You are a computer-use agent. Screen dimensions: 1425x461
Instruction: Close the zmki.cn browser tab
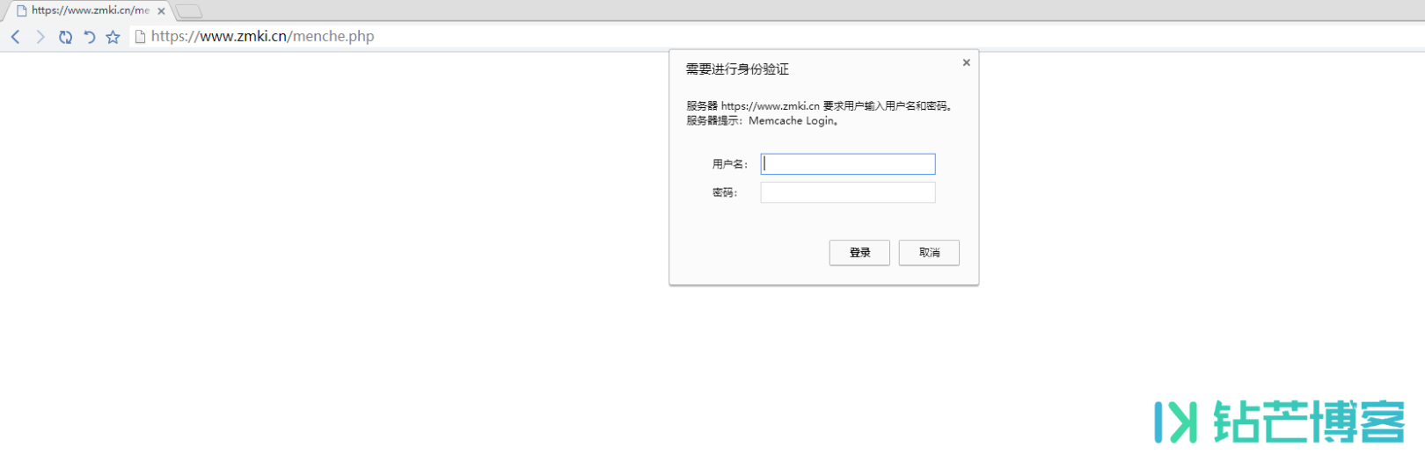pos(161,11)
